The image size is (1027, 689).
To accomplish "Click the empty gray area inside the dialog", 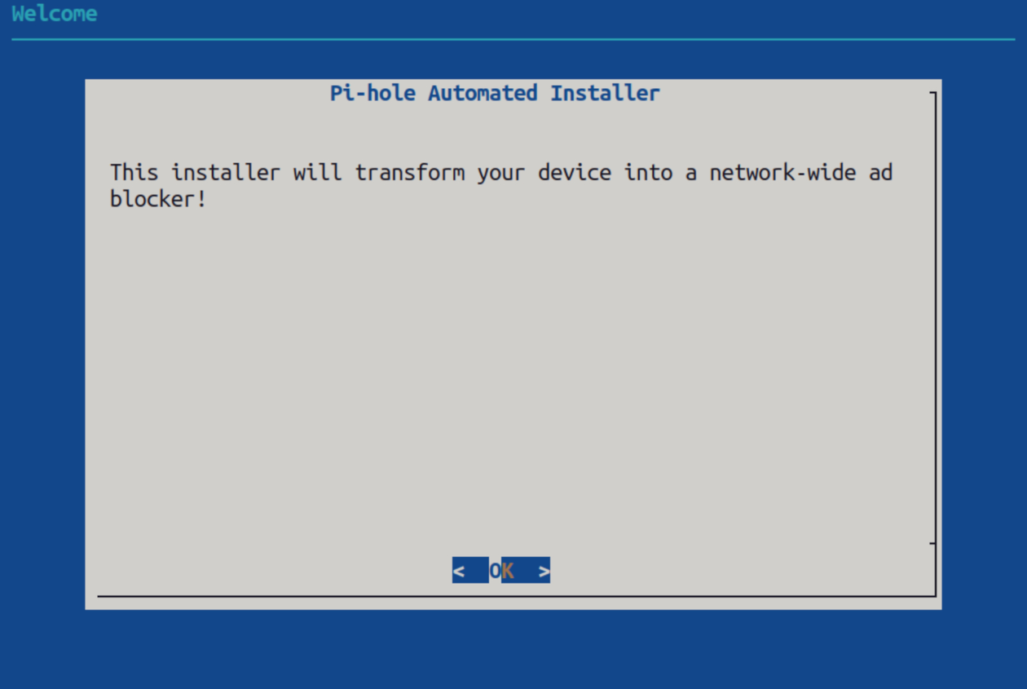I will click(513, 367).
